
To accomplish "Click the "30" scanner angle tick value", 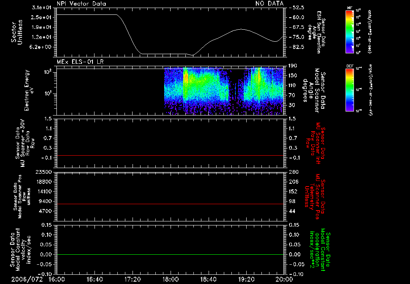I will pyautogui.click(x=293, y=105).
